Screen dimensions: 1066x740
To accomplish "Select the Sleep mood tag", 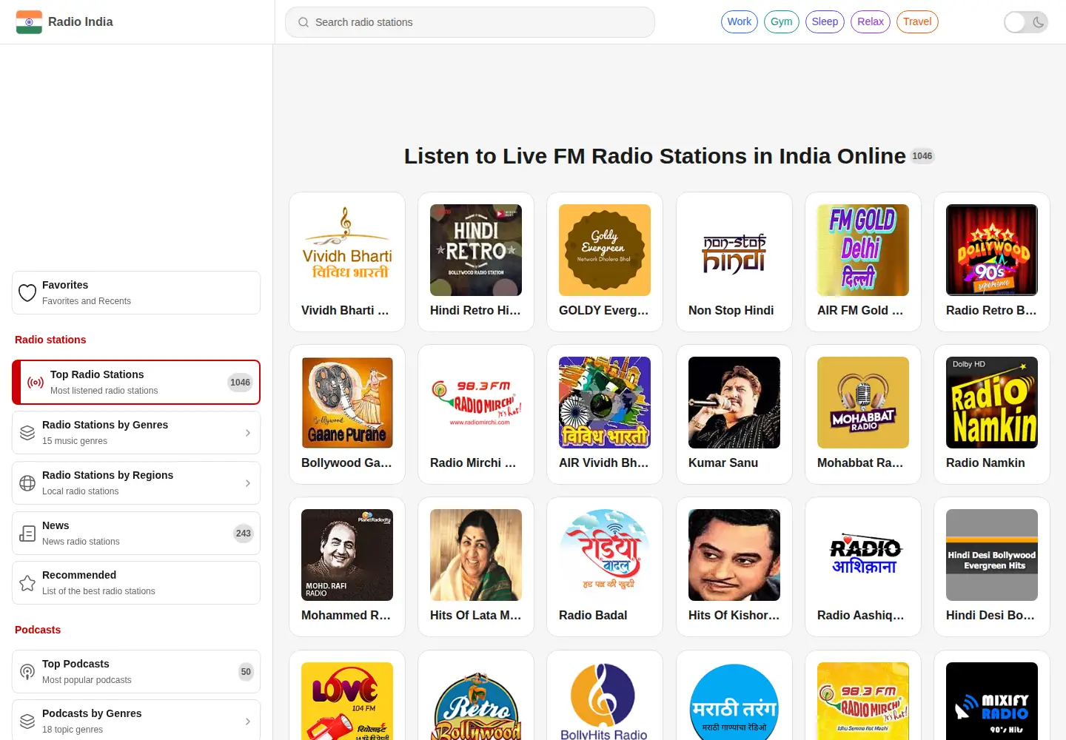I will pos(825,21).
